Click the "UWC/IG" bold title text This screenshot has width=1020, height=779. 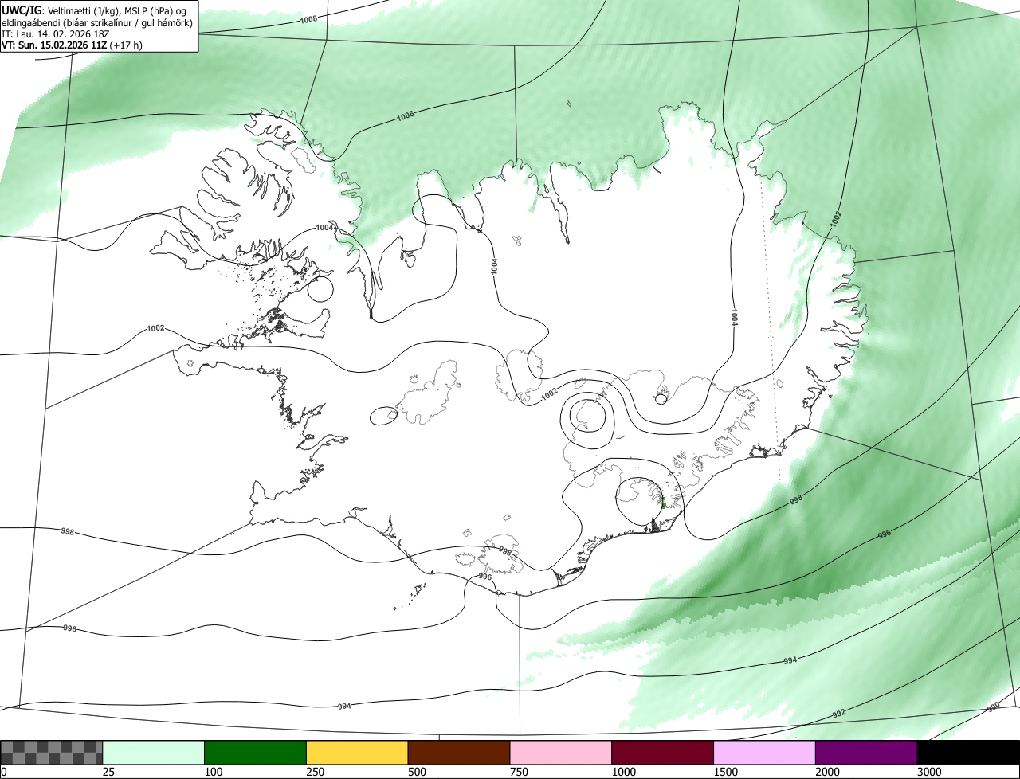pyautogui.click(x=22, y=10)
